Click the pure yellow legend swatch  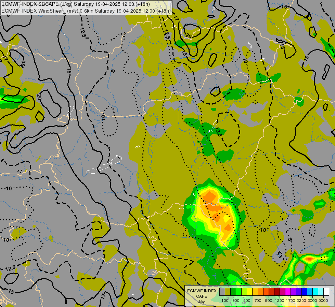point(249,292)
